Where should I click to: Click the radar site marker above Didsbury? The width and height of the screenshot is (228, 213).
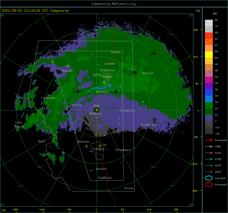[97, 110]
